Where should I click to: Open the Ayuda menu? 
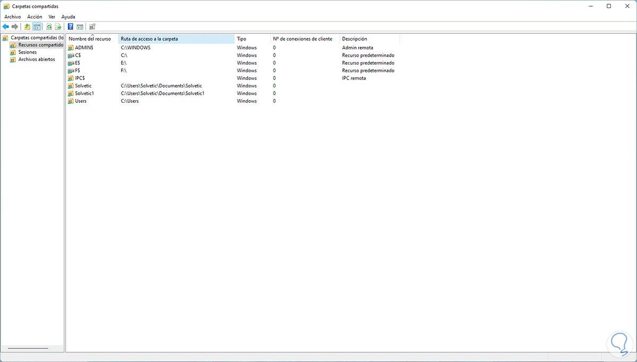tap(68, 17)
